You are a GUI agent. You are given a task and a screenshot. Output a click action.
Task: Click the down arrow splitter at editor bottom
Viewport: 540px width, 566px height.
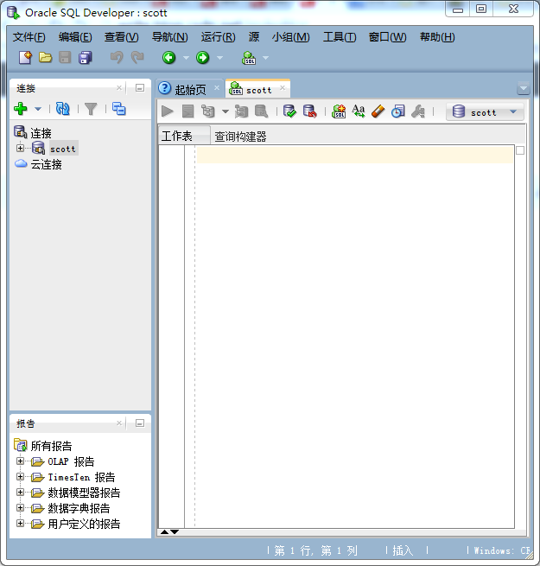[175, 531]
